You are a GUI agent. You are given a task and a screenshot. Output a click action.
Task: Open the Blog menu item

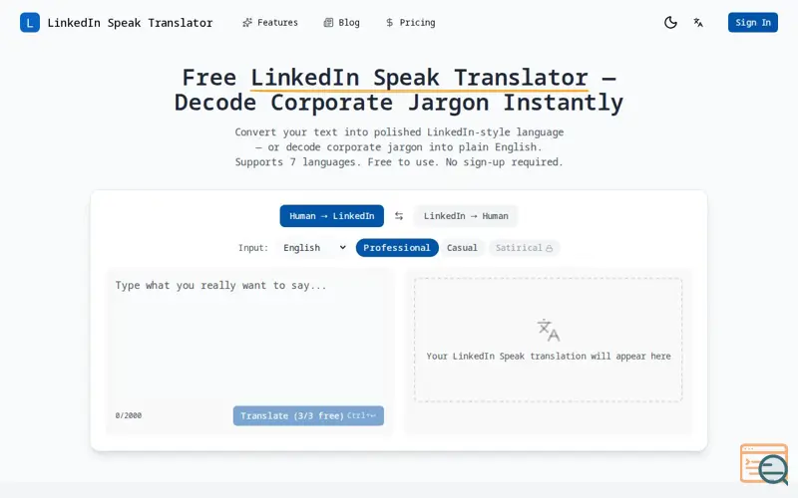click(x=342, y=22)
